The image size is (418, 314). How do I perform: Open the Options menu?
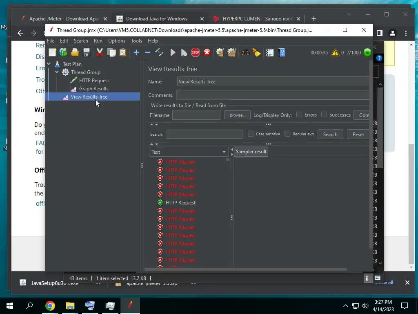[x=116, y=41]
